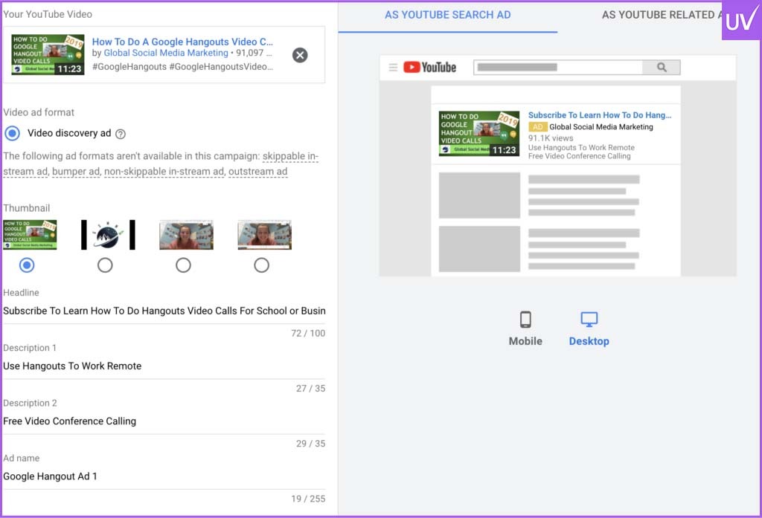Open the As YouTube Related tab
Viewport: 762px width, 518px height.
[x=661, y=15]
